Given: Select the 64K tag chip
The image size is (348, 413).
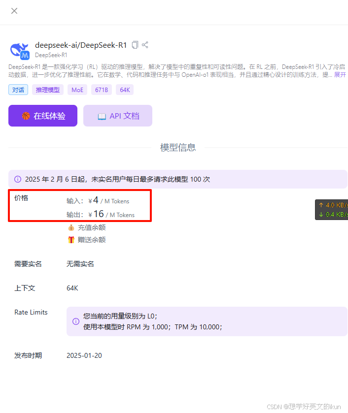Looking at the screenshot, I should tap(125, 90).
